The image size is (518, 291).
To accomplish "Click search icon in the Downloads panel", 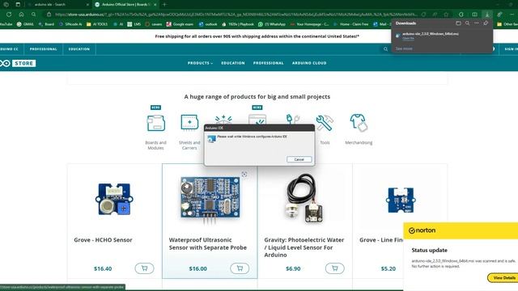I will pos(467,23).
